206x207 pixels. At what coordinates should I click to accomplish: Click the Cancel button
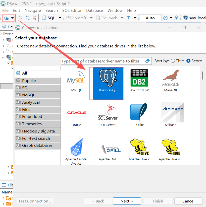pos(188,201)
